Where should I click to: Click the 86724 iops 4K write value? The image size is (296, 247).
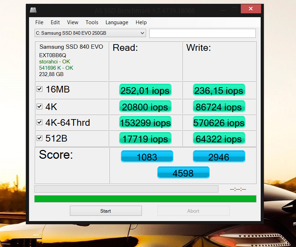[x=219, y=107]
